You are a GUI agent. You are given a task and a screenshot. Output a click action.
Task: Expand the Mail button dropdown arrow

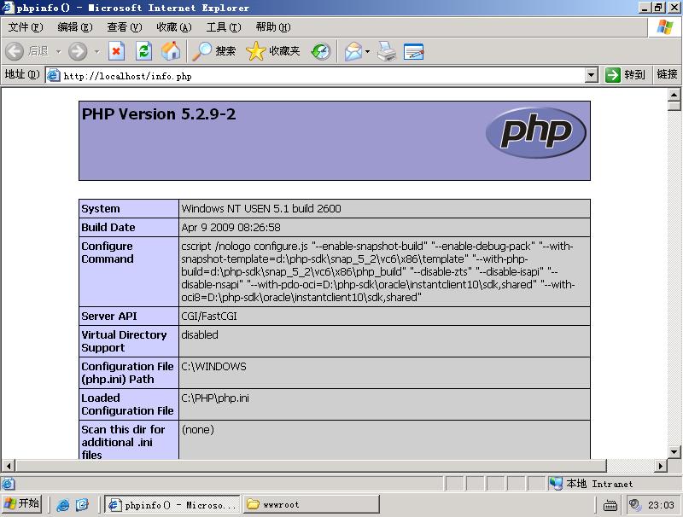(368, 52)
